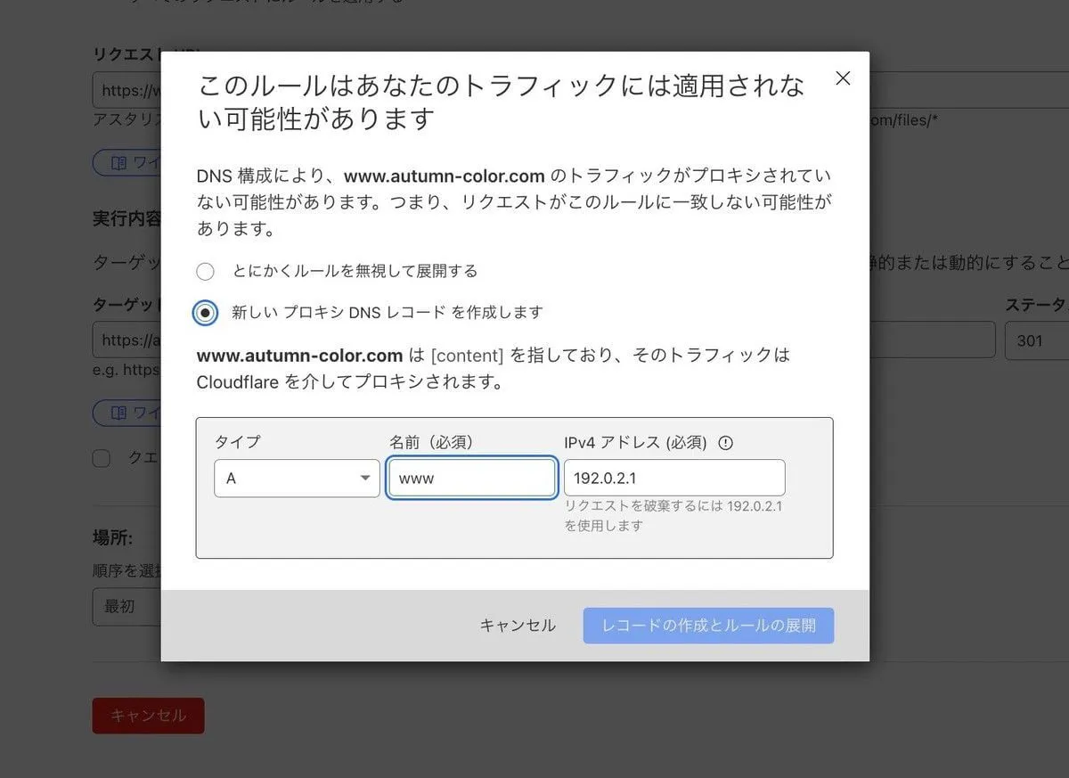Click the book icon under リクエスト URL

click(x=119, y=163)
